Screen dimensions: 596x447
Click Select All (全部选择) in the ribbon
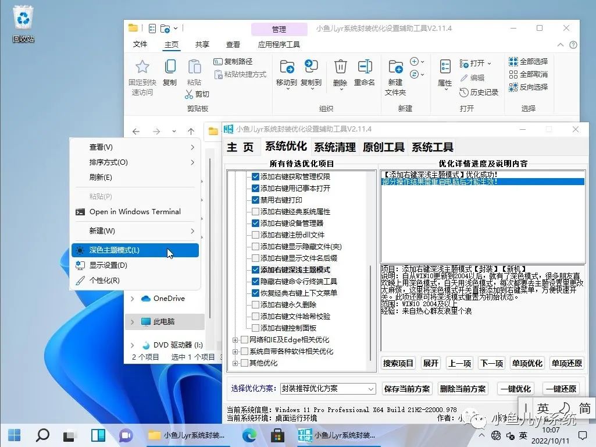[x=529, y=62]
